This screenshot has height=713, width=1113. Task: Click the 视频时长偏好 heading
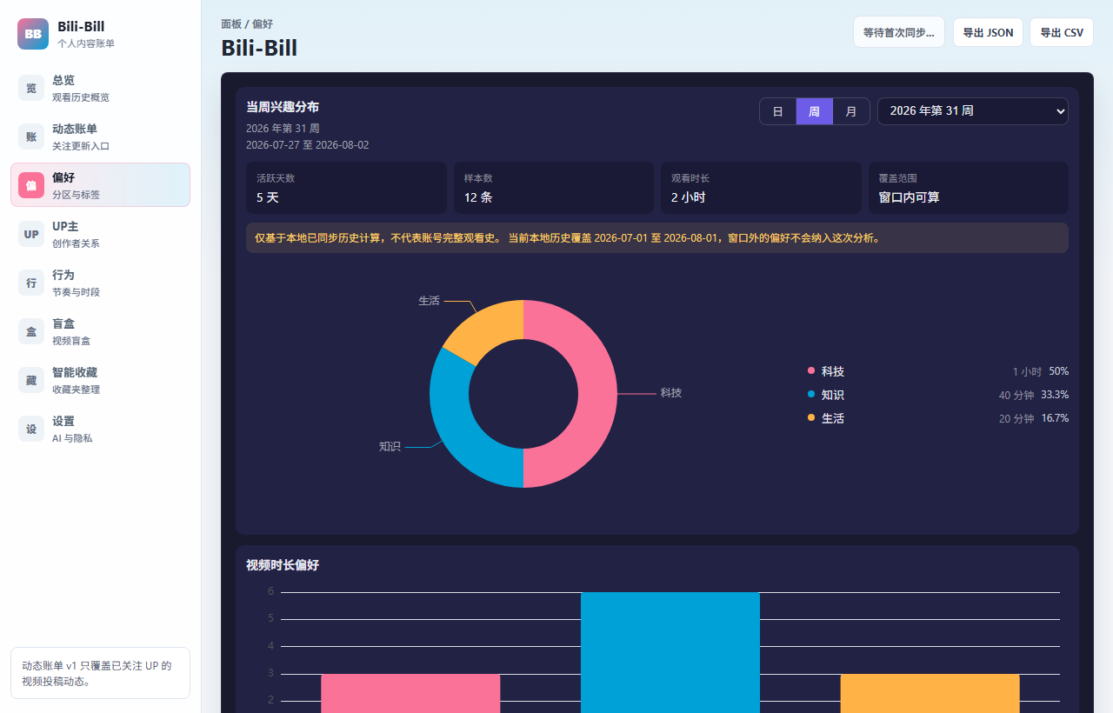(283, 565)
